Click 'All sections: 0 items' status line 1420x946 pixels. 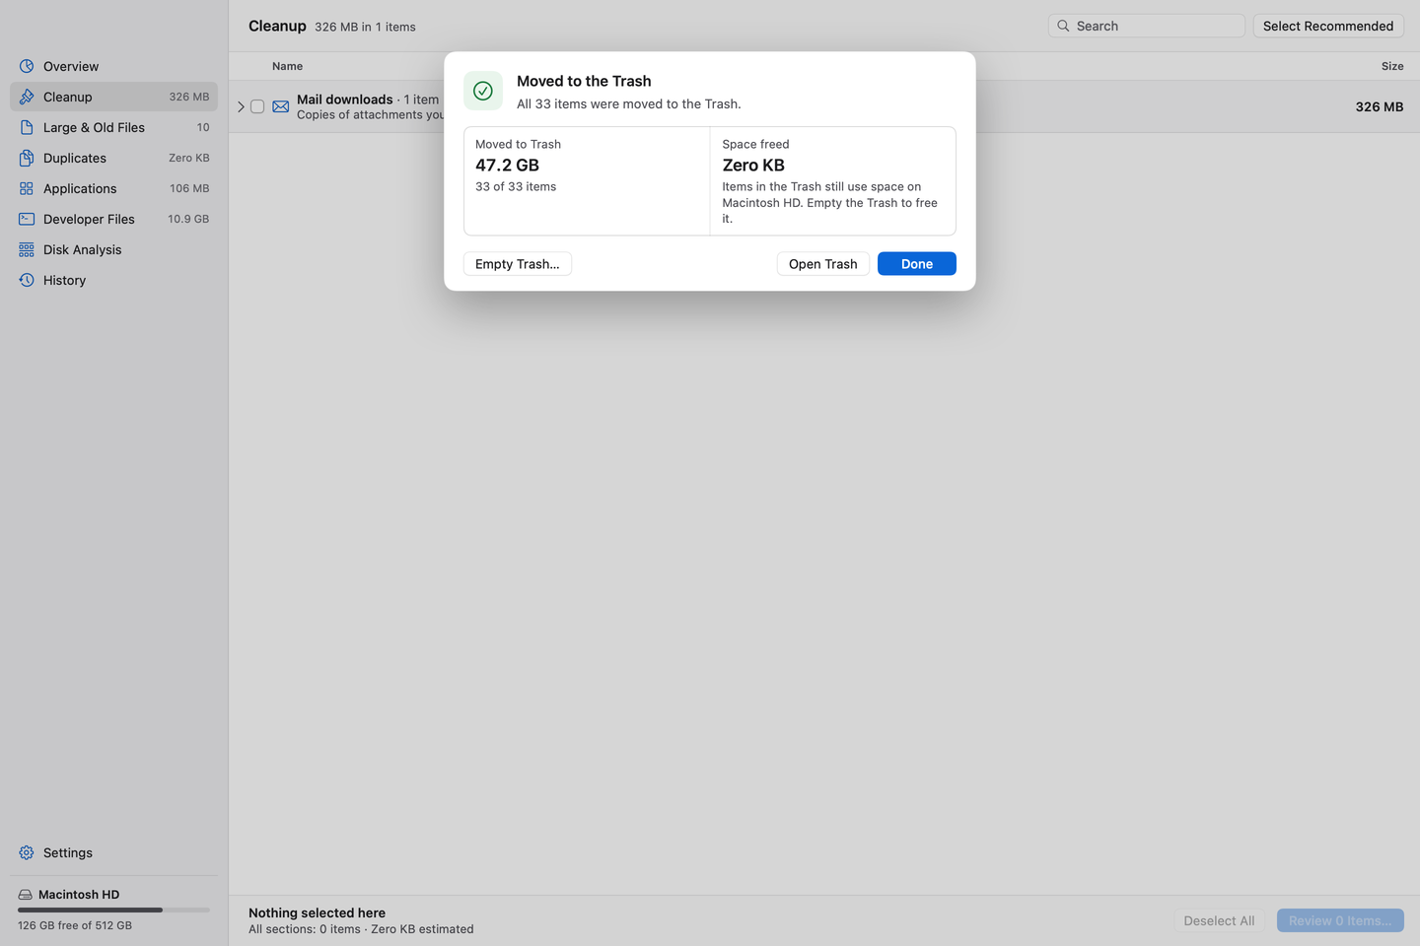click(x=361, y=929)
